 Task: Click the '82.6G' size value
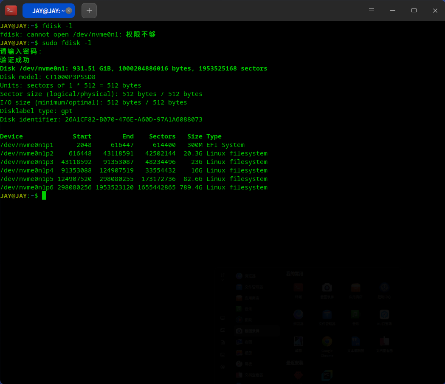[x=193, y=179]
